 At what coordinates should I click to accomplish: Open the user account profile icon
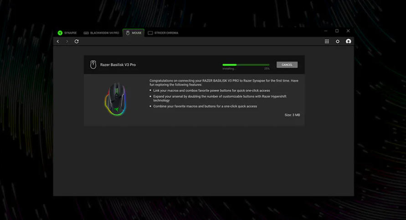349,41
